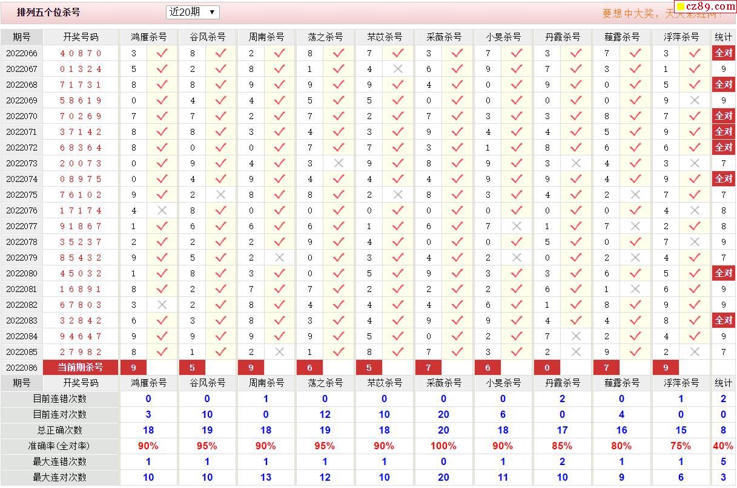
Task: Click the red checkmark for 采薇杀号 in row 2022085
Action: click(457, 352)
